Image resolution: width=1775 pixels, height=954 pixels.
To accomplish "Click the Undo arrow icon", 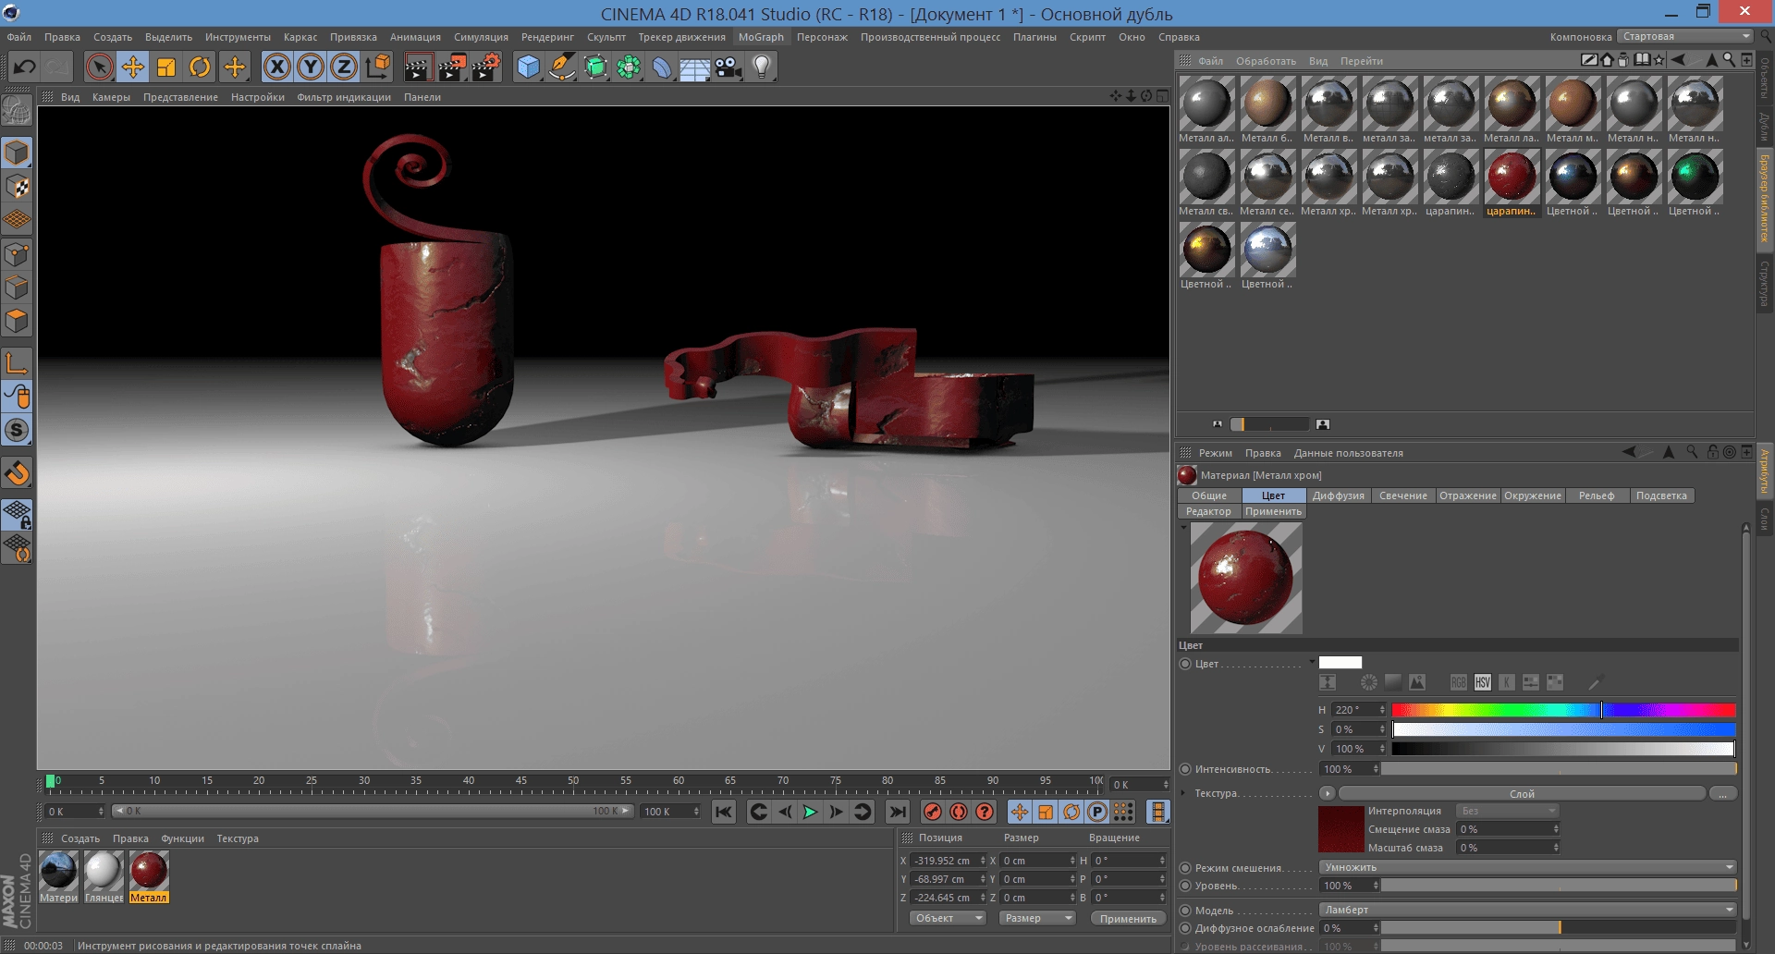I will 25,67.
